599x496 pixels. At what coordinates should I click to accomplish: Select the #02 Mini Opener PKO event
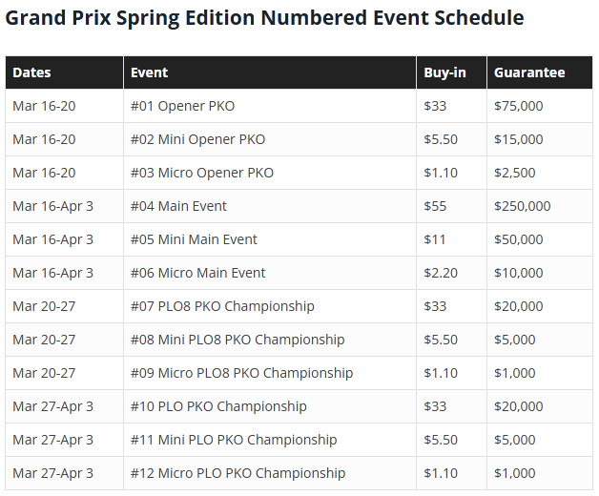pos(197,139)
